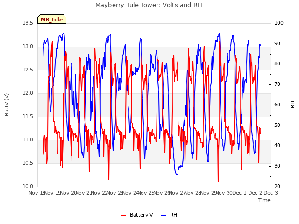299x224 pixels.
Task: Click the 12.5 left axis tick
Action: pyautogui.click(x=28, y=70)
